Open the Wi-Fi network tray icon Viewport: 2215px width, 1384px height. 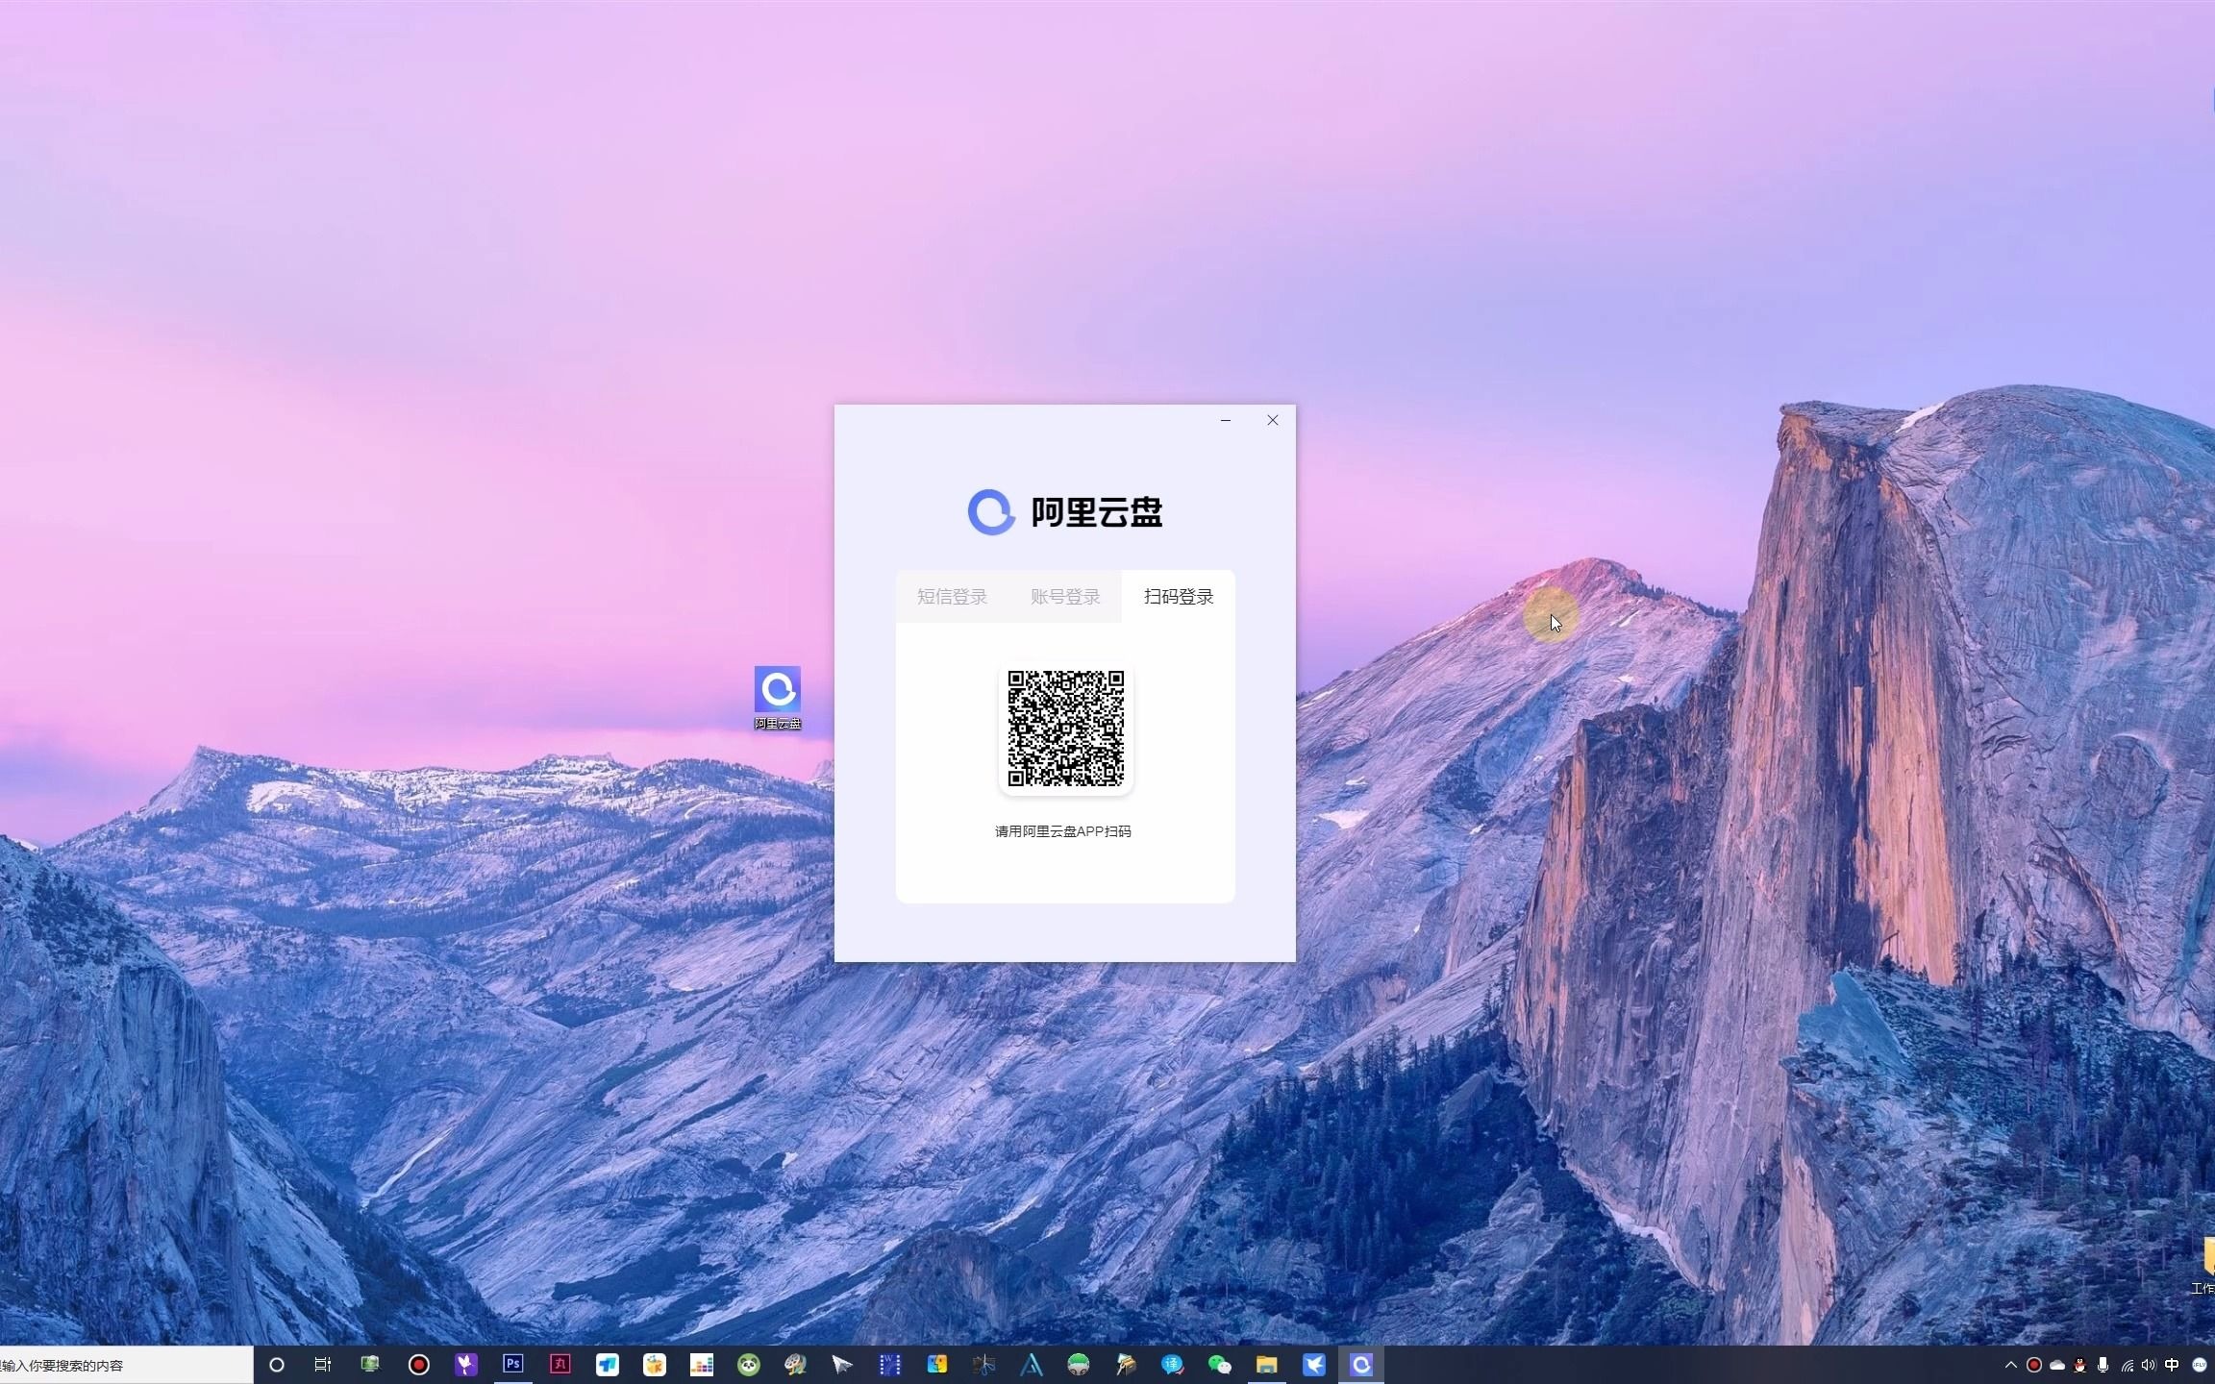click(x=2127, y=1365)
